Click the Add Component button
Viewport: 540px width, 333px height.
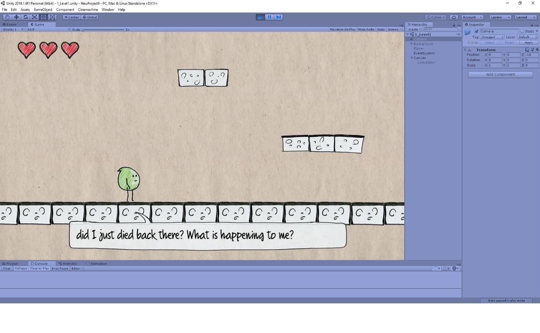(500, 74)
